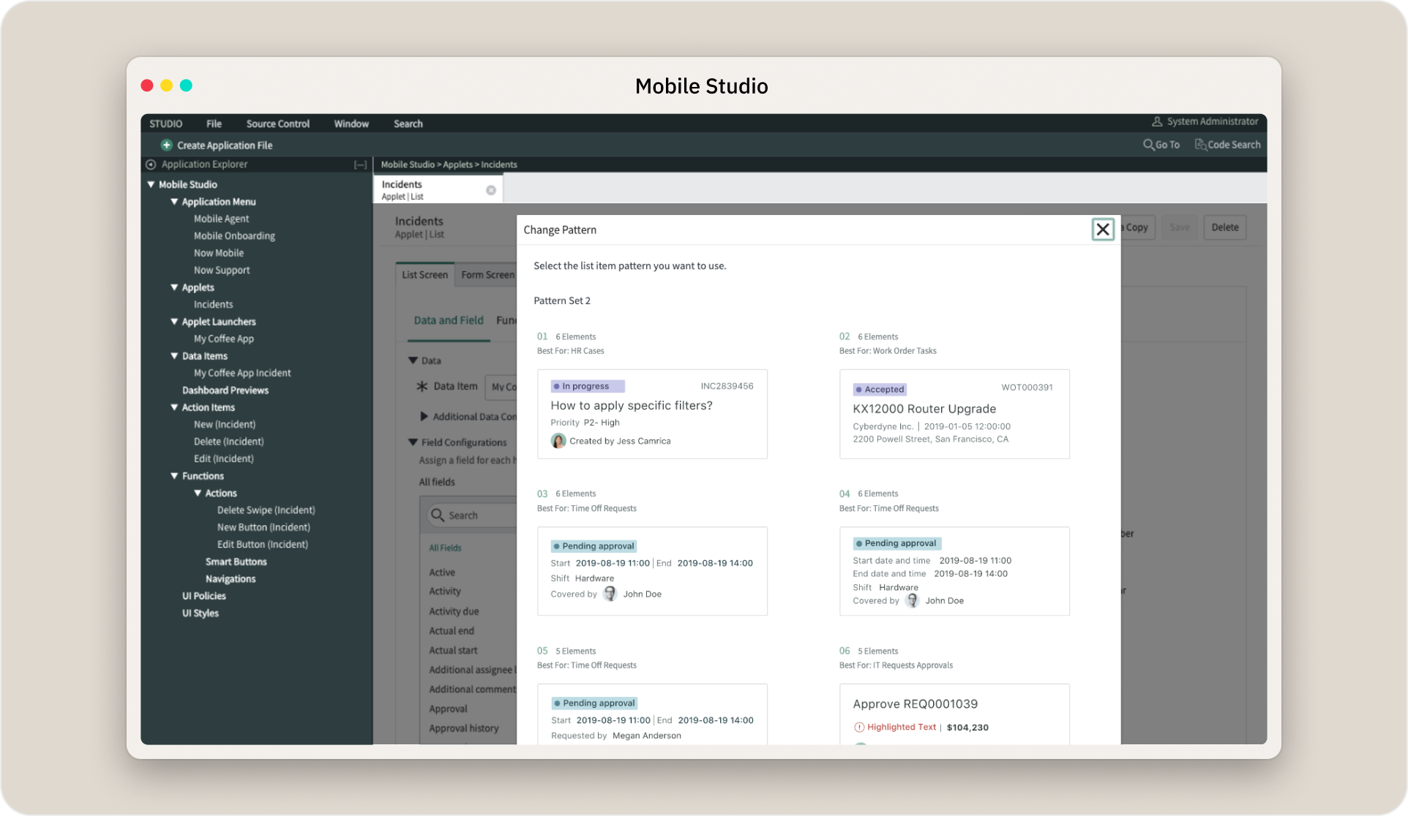Switch to the List Screen tab
The image size is (1408, 816).
[x=425, y=275]
